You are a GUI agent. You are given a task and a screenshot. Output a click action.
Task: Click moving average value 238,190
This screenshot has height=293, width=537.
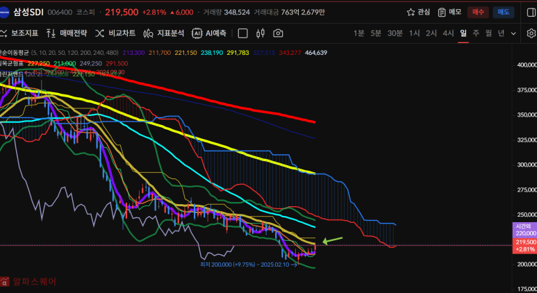coord(212,53)
